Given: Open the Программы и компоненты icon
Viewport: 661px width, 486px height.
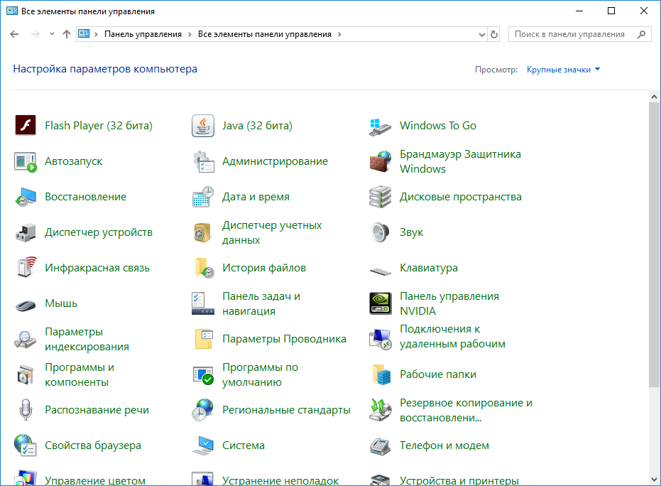Looking at the screenshot, I should point(26,374).
